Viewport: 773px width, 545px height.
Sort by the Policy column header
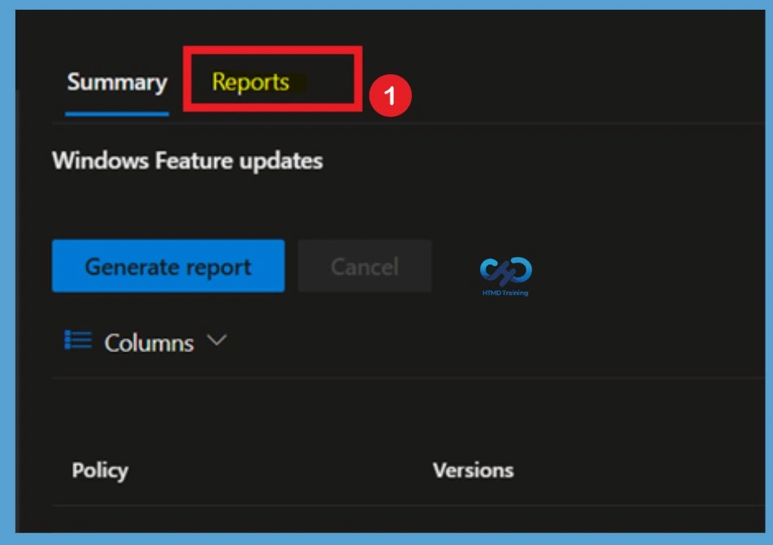tap(100, 470)
